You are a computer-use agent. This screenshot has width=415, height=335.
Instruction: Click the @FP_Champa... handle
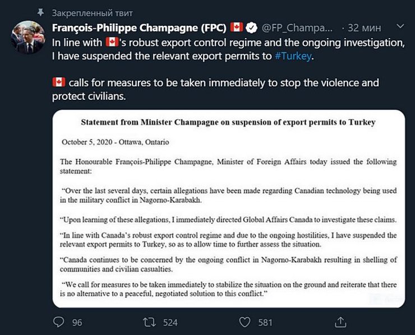pyautogui.click(x=297, y=27)
